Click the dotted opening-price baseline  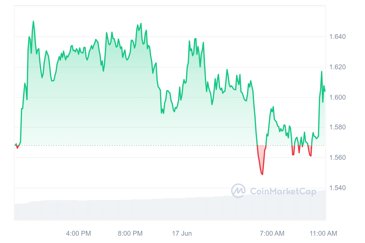coord(170,145)
